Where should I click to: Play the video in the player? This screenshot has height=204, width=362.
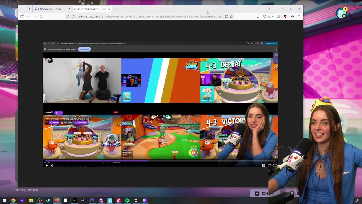[x=47, y=165]
